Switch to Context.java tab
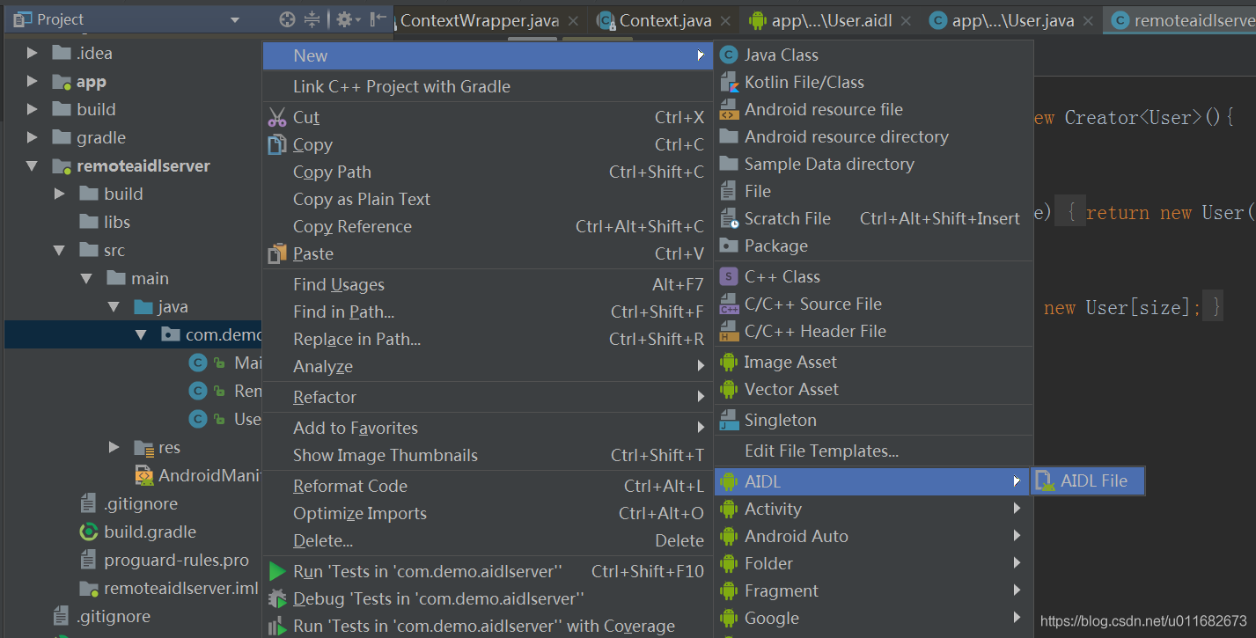The height and width of the screenshot is (638, 1256). coord(665,20)
